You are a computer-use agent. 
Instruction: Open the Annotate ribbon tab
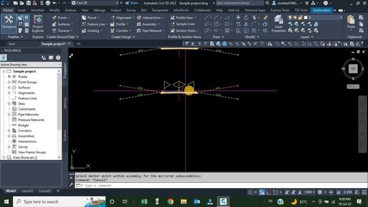tap(37, 10)
